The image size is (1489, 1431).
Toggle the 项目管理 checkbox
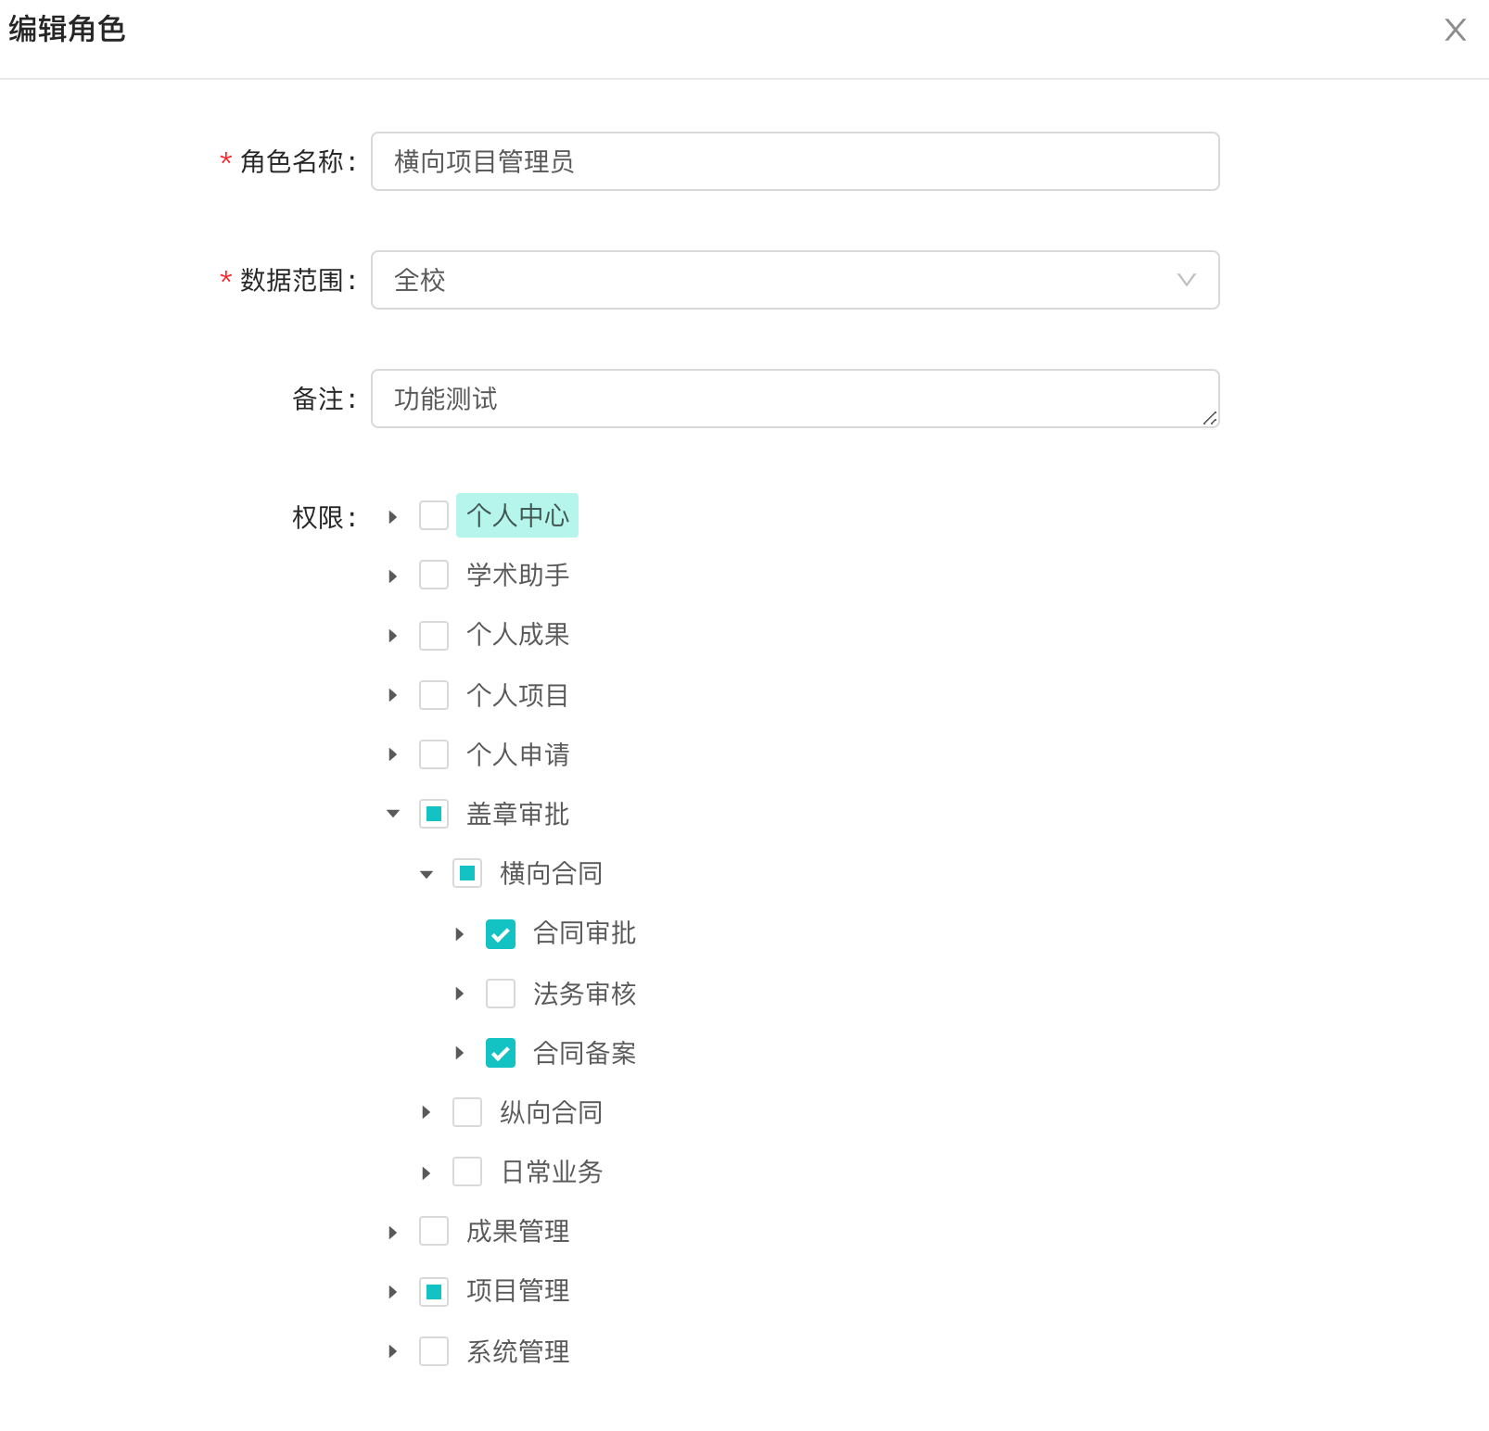coord(434,1291)
